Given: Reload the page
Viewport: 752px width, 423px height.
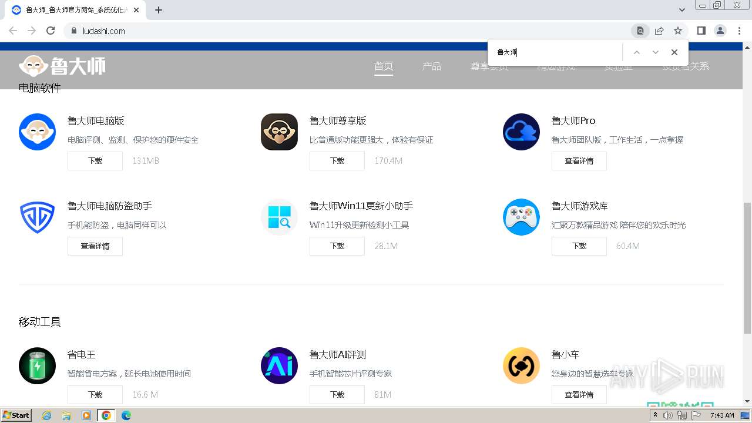Looking at the screenshot, I should coord(51,31).
